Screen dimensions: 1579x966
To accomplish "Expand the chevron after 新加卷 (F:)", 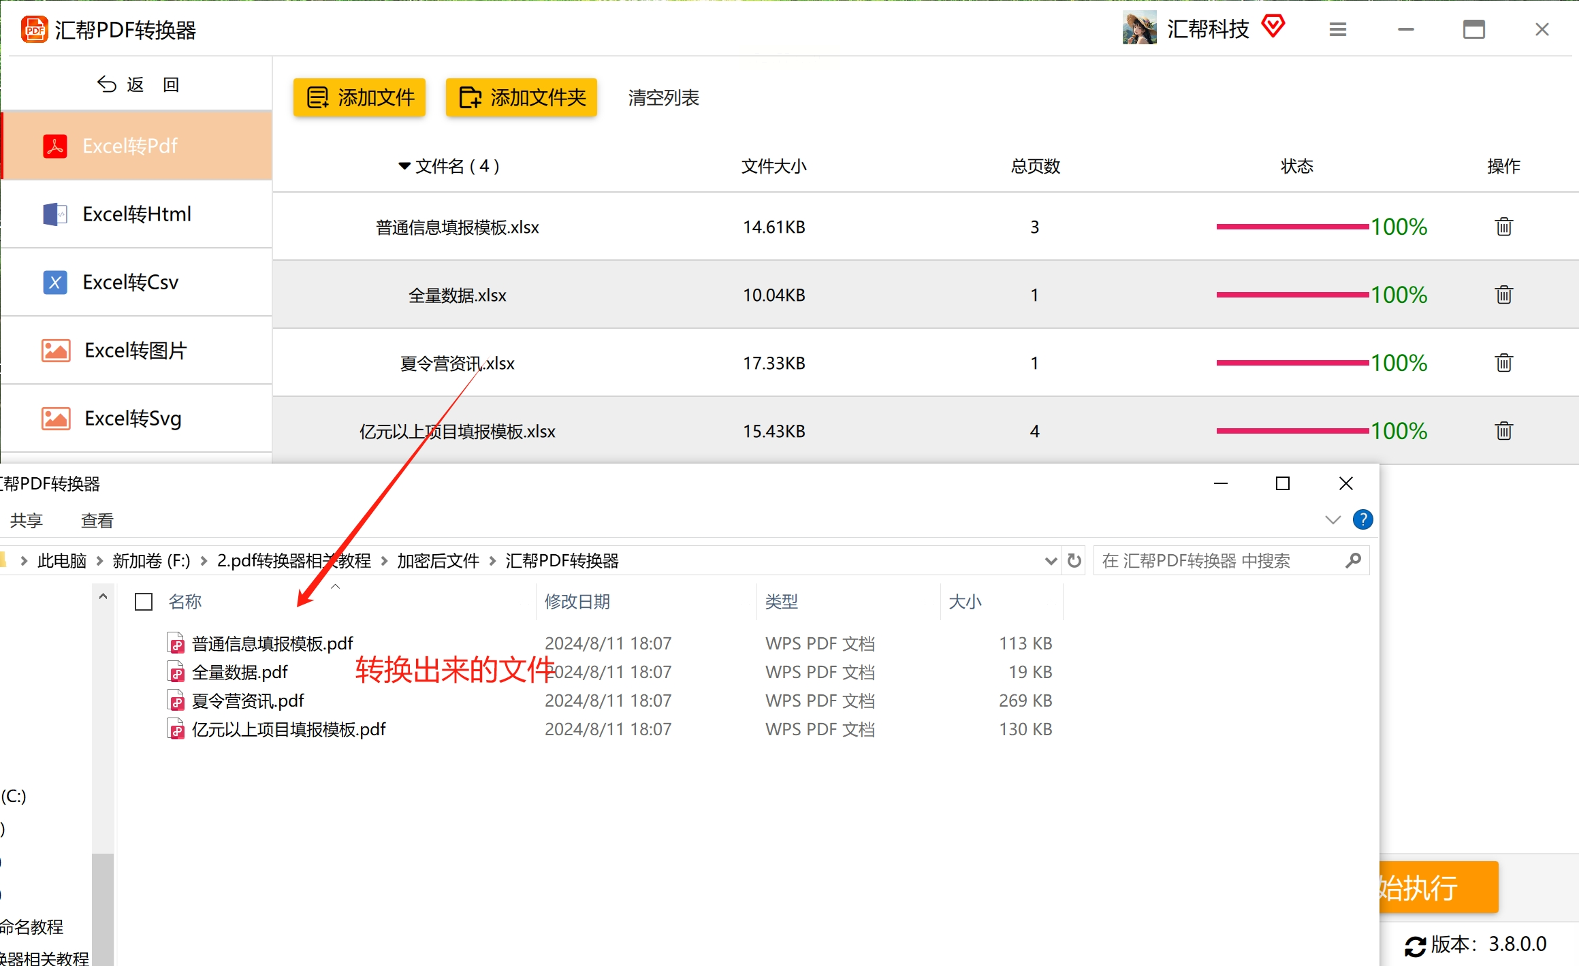I will [204, 560].
